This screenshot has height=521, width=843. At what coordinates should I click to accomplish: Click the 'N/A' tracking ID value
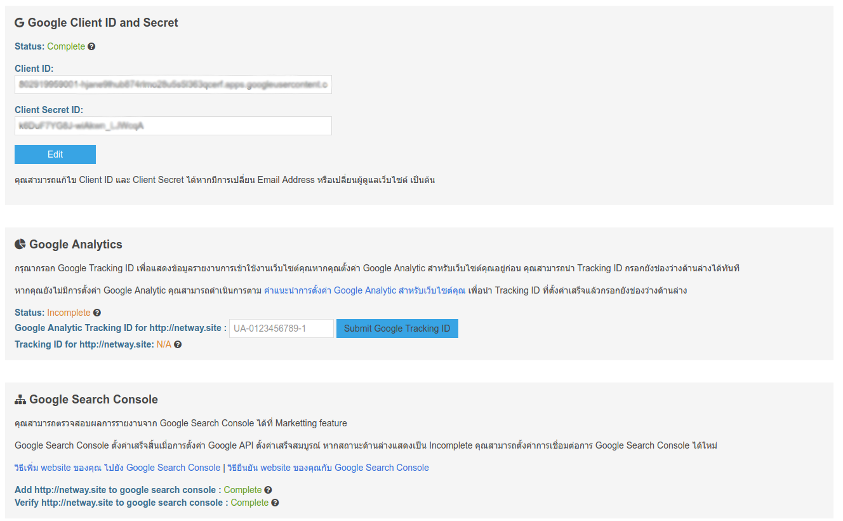(164, 344)
